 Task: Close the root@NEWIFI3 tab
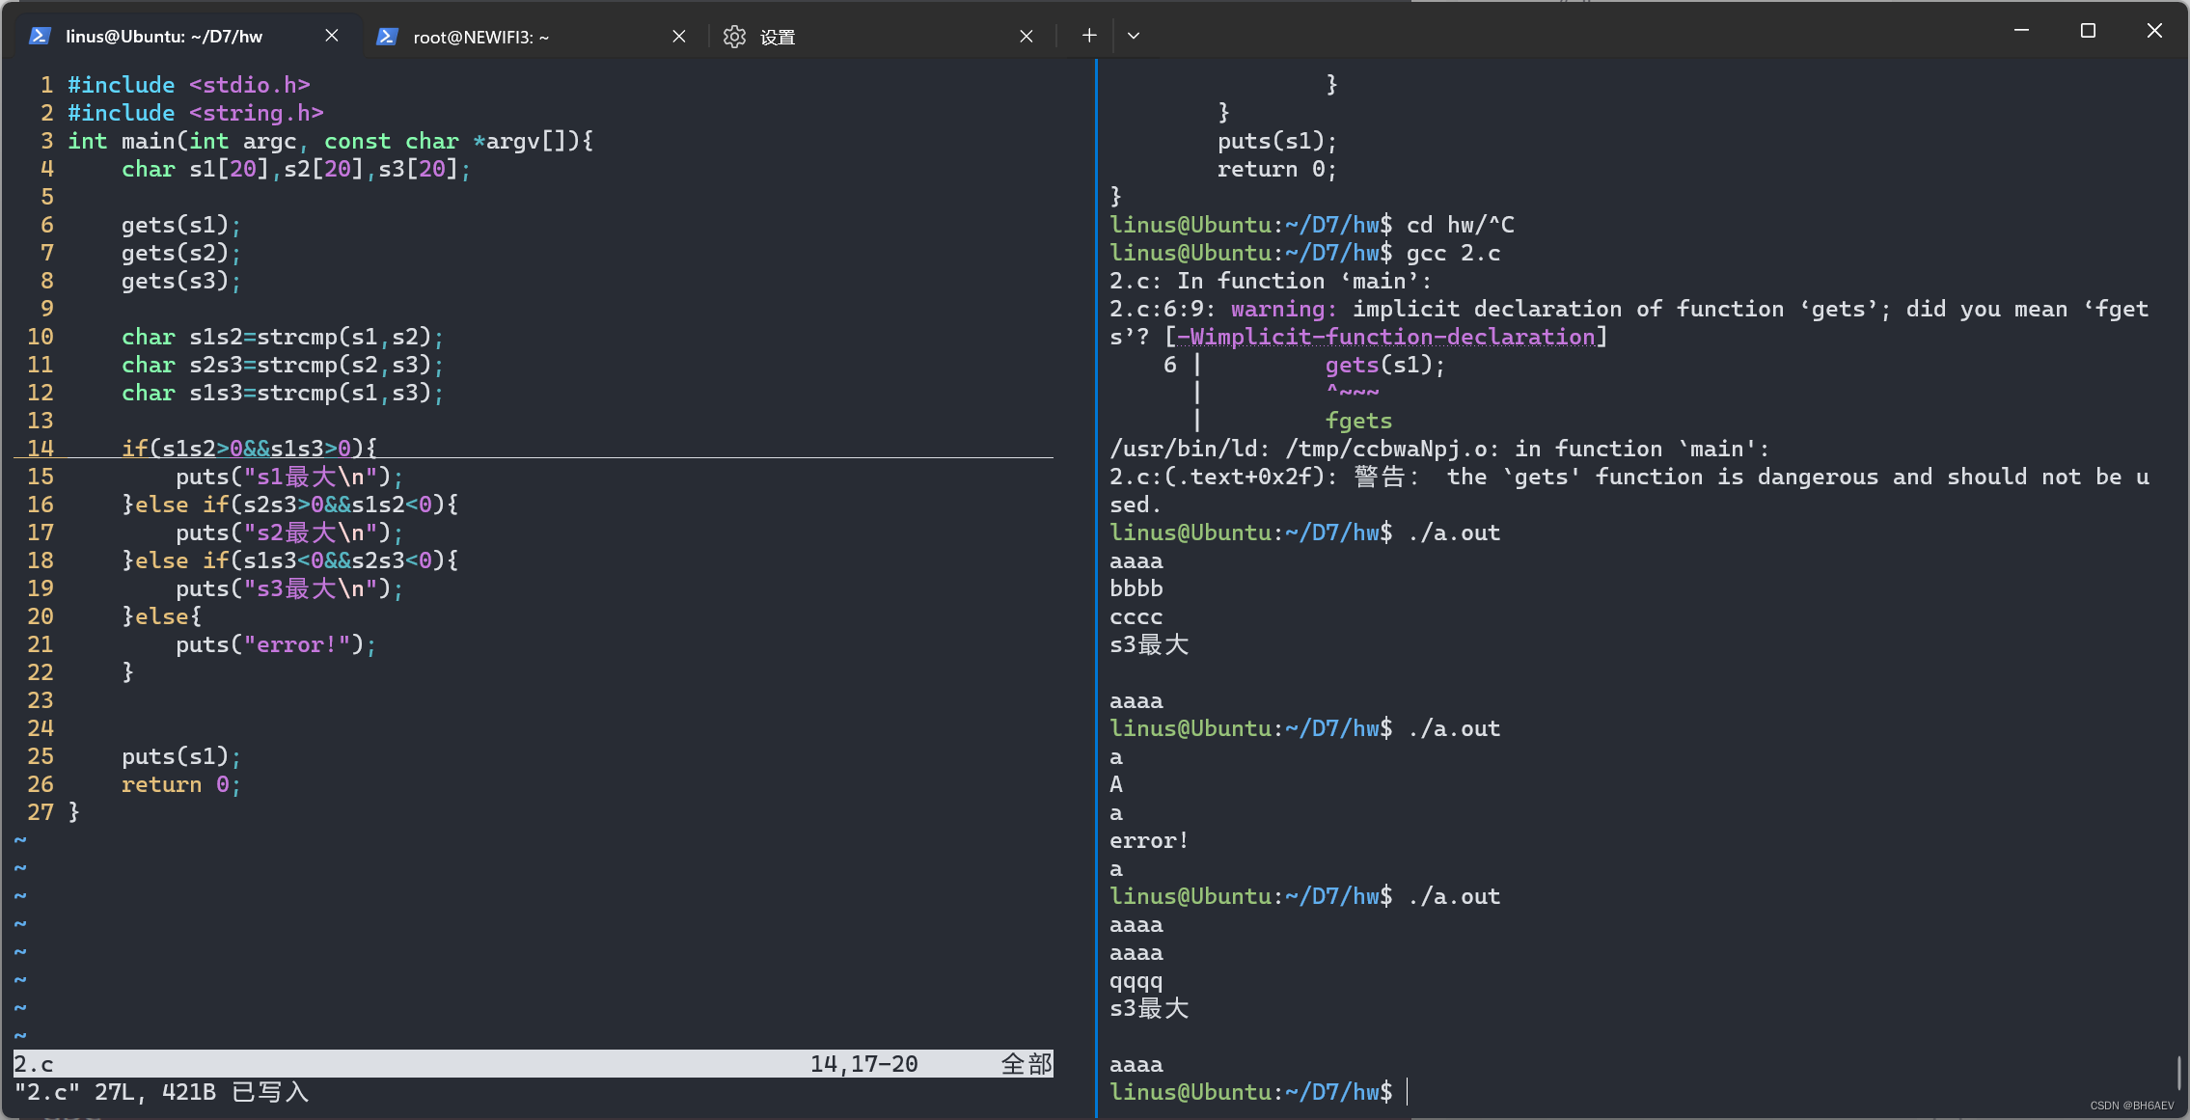tap(679, 36)
